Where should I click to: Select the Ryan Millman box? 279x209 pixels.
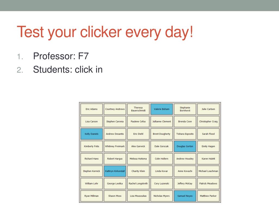click(92, 196)
